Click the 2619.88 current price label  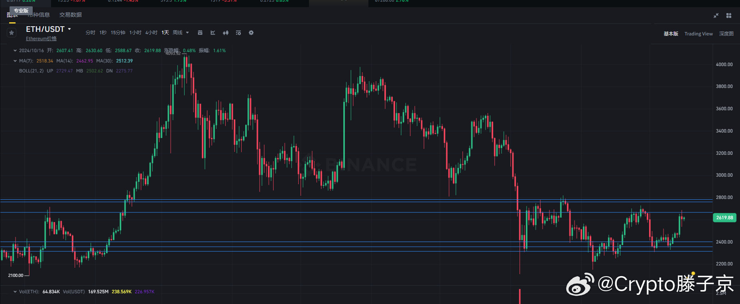(724, 218)
